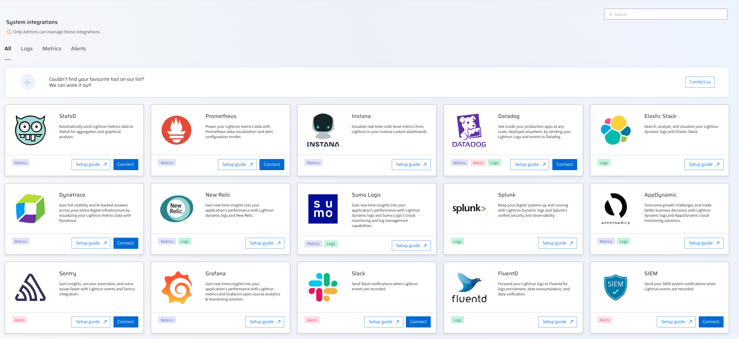Click the Logs tag on Elastic Stack card
739x339 pixels.
tap(604, 163)
